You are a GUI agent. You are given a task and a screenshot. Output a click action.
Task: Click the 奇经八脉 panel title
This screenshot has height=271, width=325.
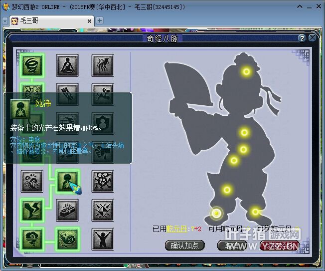pos(162,38)
